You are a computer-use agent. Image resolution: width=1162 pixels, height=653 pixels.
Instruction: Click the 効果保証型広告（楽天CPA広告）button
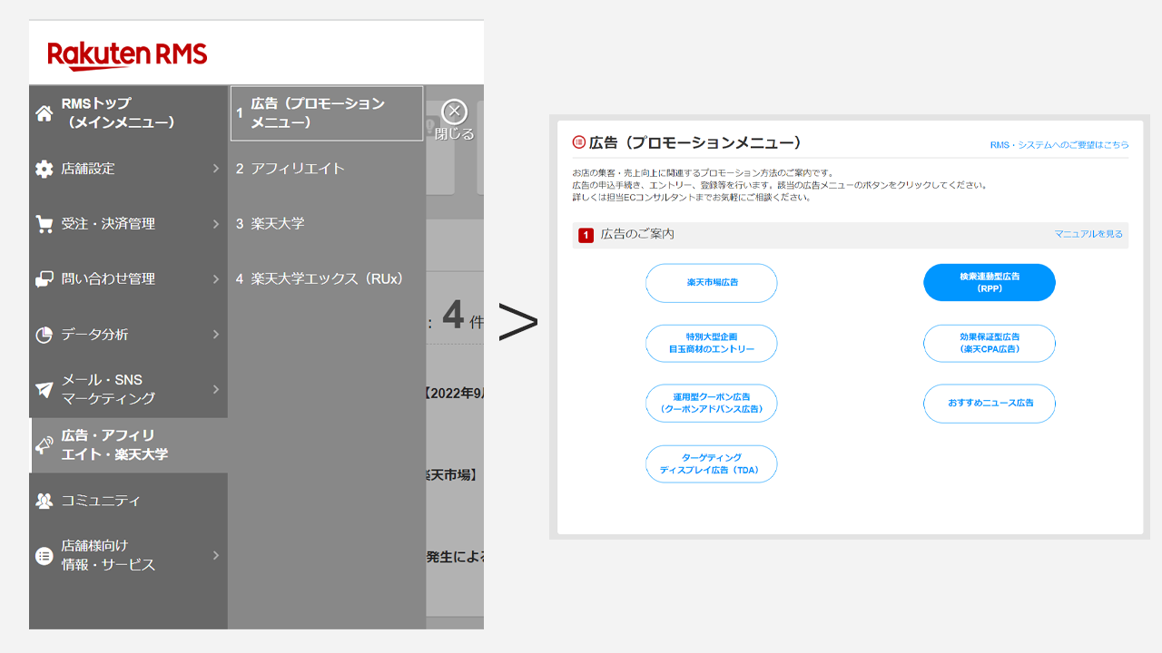pyautogui.click(x=990, y=343)
